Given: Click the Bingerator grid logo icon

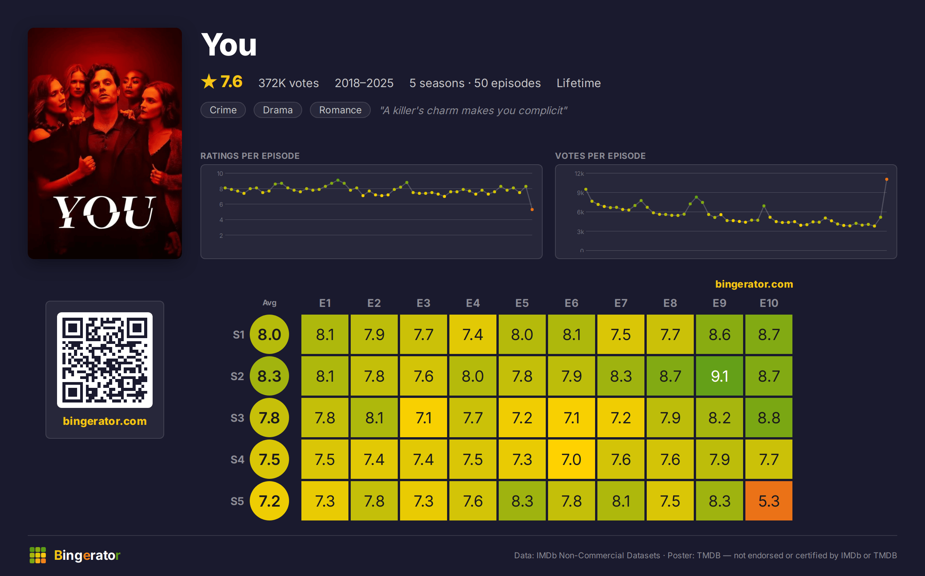Looking at the screenshot, I should tap(38, 555).
